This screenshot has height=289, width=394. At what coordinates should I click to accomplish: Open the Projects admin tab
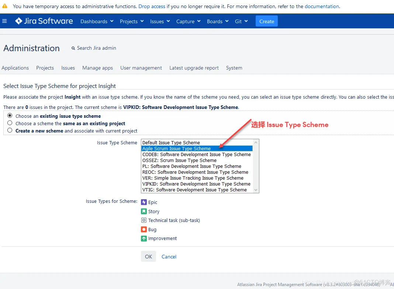(x=45, y=68)
